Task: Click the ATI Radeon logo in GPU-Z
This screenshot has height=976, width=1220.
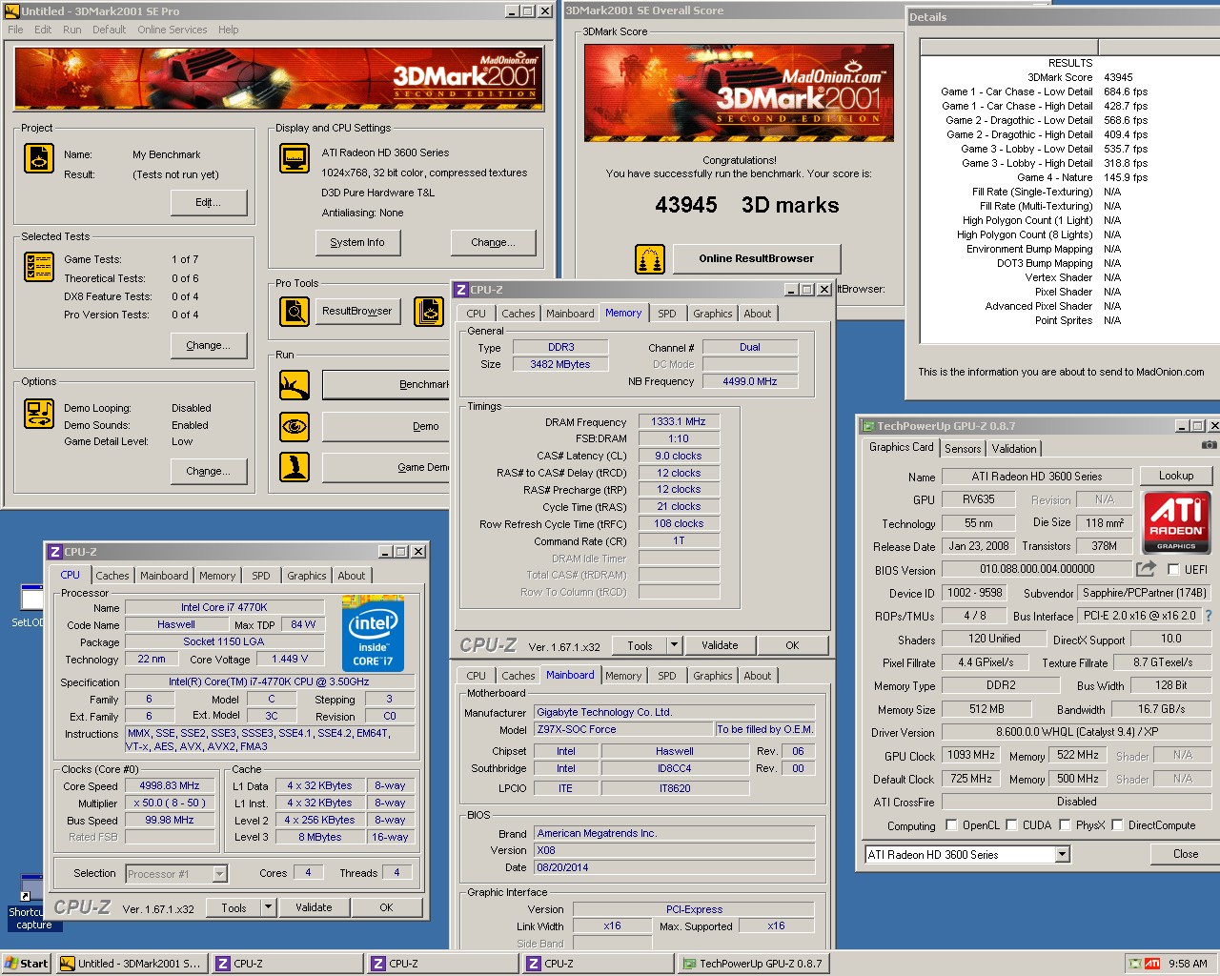Action: pos(1176,522)
